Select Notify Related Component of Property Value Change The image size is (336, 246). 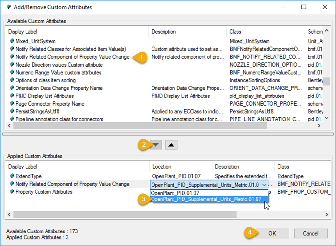coord(72,57)
